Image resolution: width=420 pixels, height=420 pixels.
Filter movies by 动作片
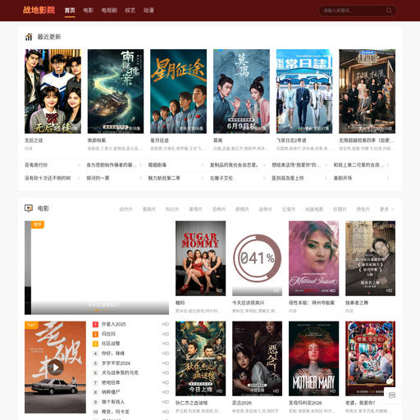click(126, 209)
